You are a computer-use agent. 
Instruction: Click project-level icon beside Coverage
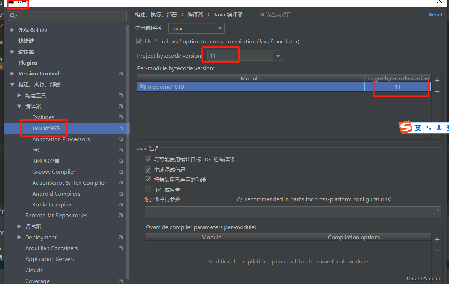click(x=121, y=281)
